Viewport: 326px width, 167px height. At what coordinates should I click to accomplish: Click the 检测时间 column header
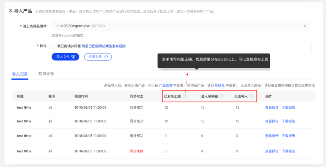pyautogui.click(x=81, y=96)
